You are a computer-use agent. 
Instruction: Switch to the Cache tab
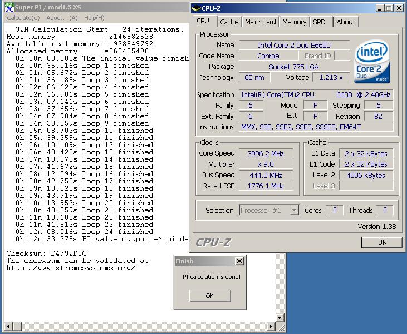[229, 22]
